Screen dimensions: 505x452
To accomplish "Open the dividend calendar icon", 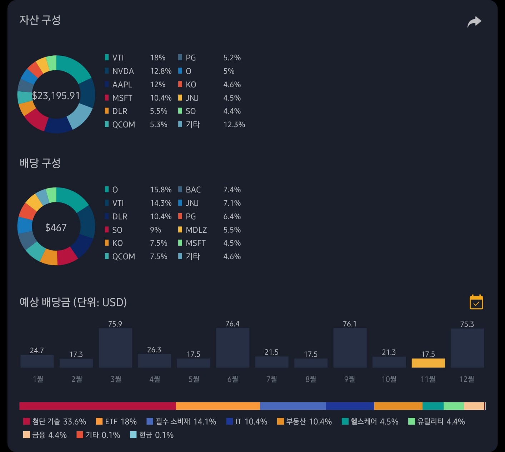I will tap(476, 302).
